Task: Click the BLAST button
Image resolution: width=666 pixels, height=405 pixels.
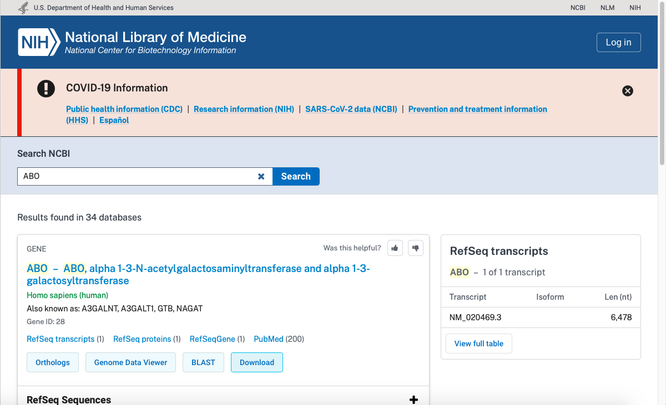Action: tap(203, 362)
